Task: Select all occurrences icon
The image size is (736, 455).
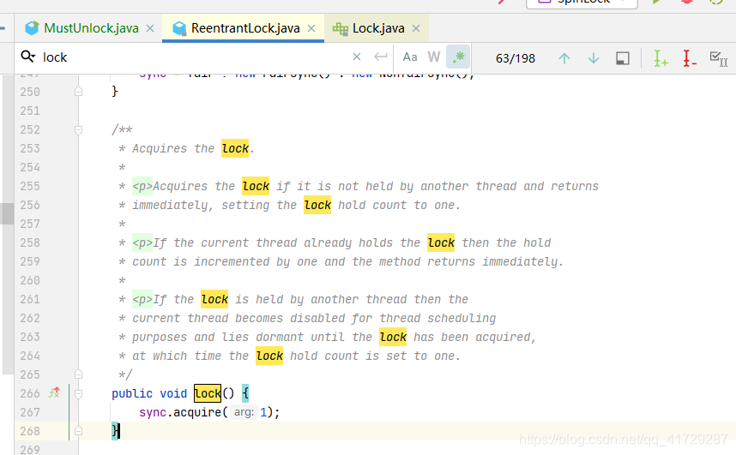Action: (x=719, y=58)
